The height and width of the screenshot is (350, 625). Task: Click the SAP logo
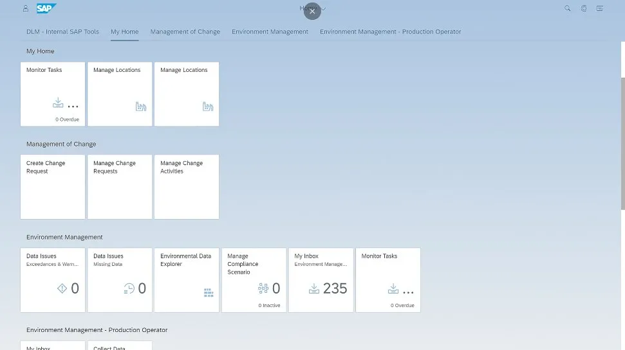46,8
